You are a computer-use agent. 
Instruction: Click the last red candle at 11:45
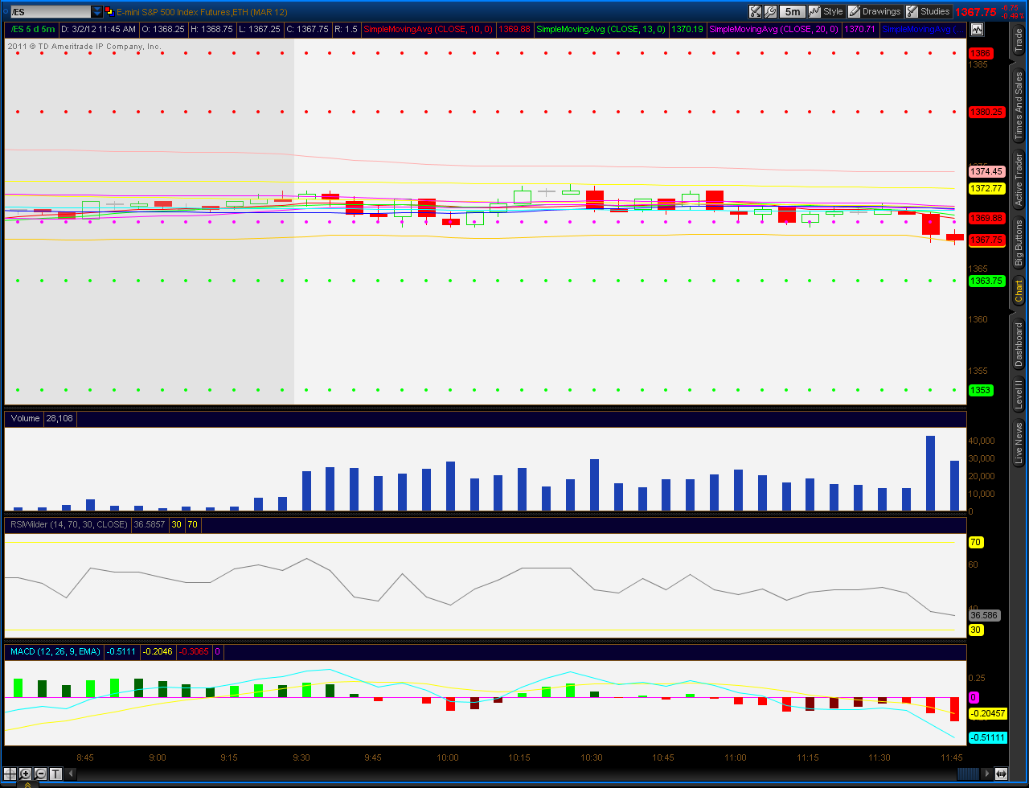pos(954,237)
